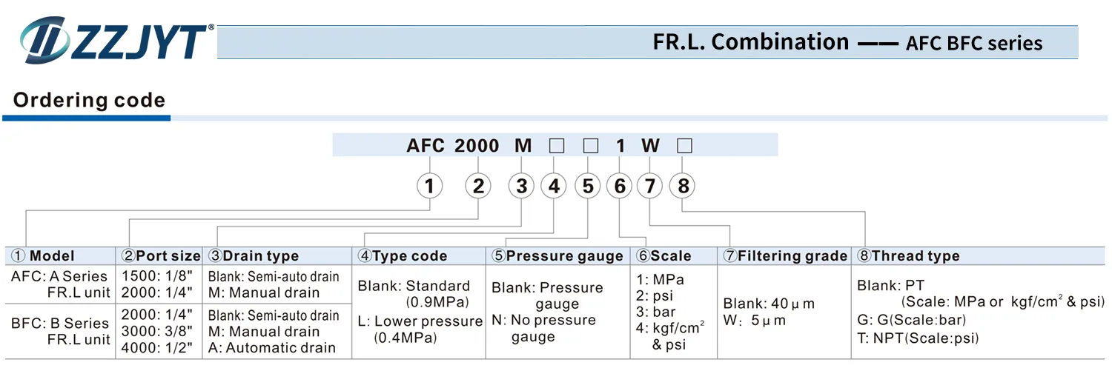
Task: Select the empty box before 1
Action: click(x=591, y=146)
